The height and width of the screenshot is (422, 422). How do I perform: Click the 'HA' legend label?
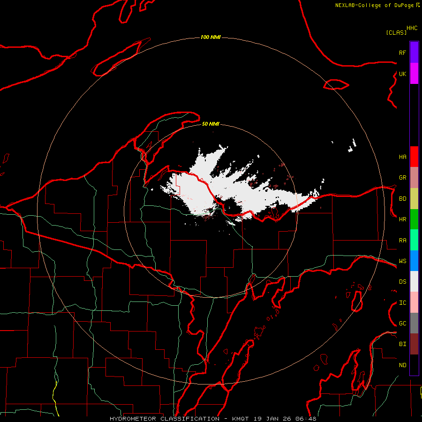[402, 157]
